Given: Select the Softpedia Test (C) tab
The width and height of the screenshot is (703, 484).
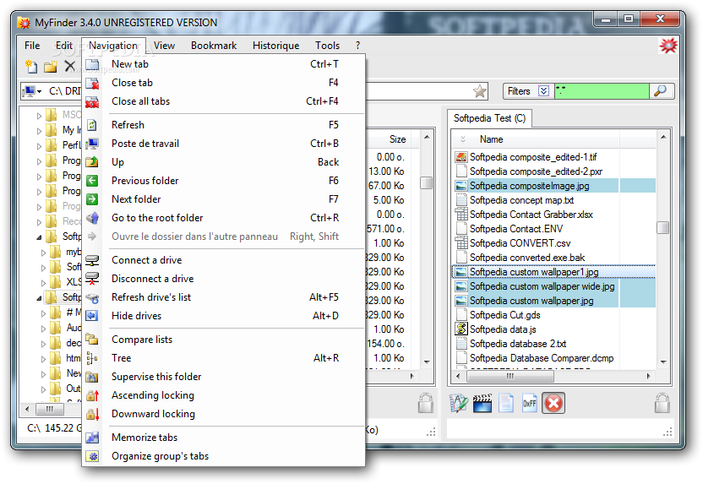Looking at the screenshot, I should click(489, 118).
